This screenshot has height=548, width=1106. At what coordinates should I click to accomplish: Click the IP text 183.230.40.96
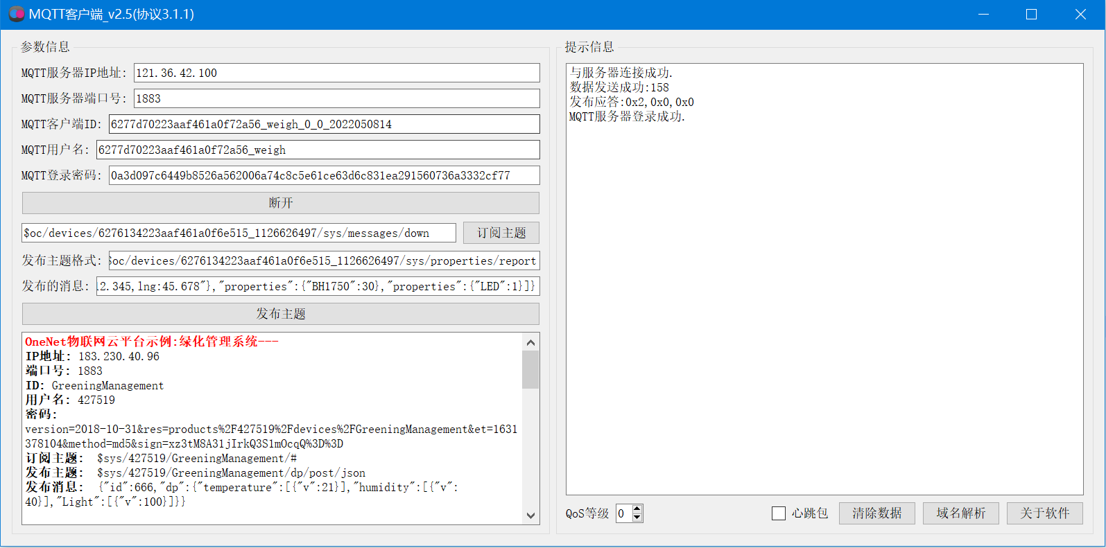coord(119,356)
